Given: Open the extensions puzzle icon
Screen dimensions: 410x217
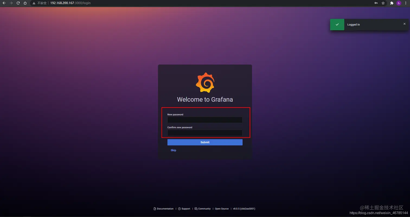Looking at the screenshot, I should click(x=392, y=3).
